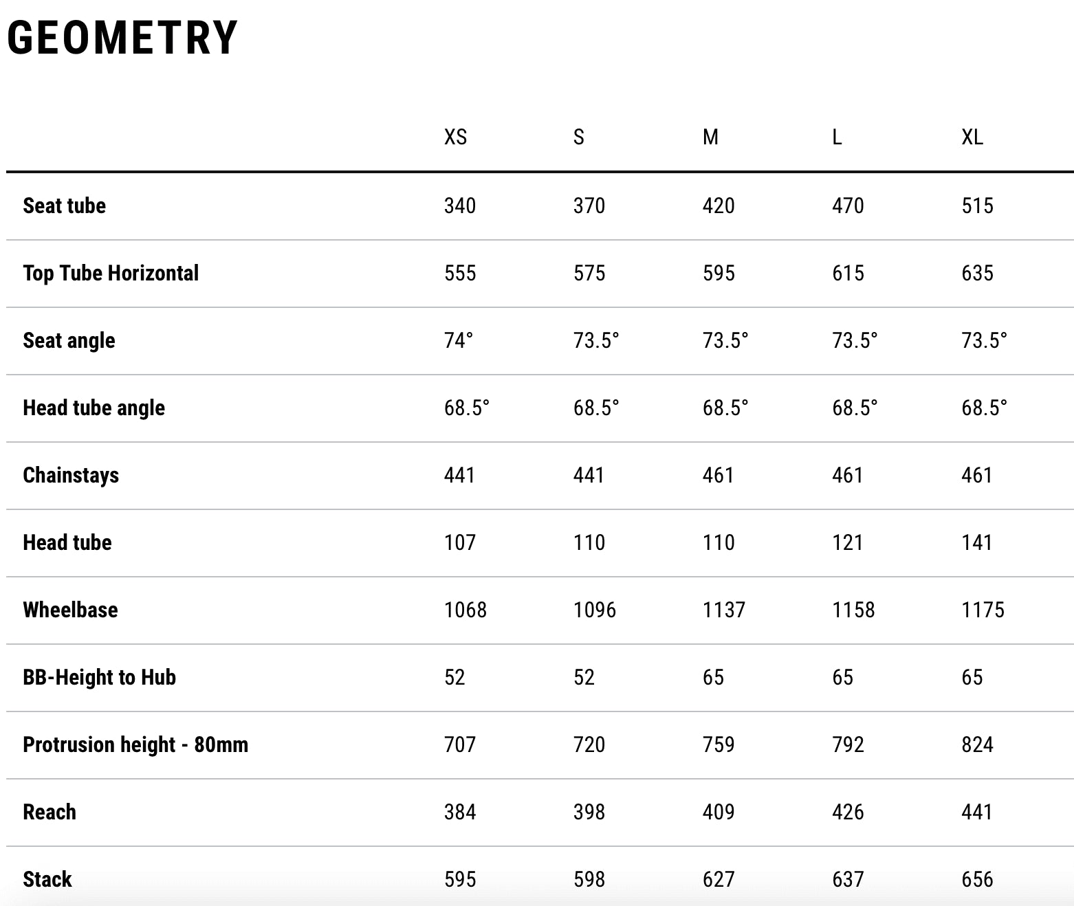Click the 441 Reach value for XL
The image size is (1074, 906).
point(976,812)
